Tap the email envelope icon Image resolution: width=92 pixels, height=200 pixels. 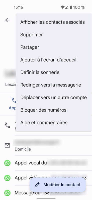tap(7, 145)
